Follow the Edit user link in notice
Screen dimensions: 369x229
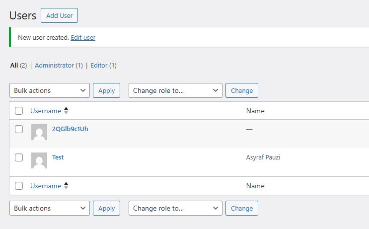83,37
